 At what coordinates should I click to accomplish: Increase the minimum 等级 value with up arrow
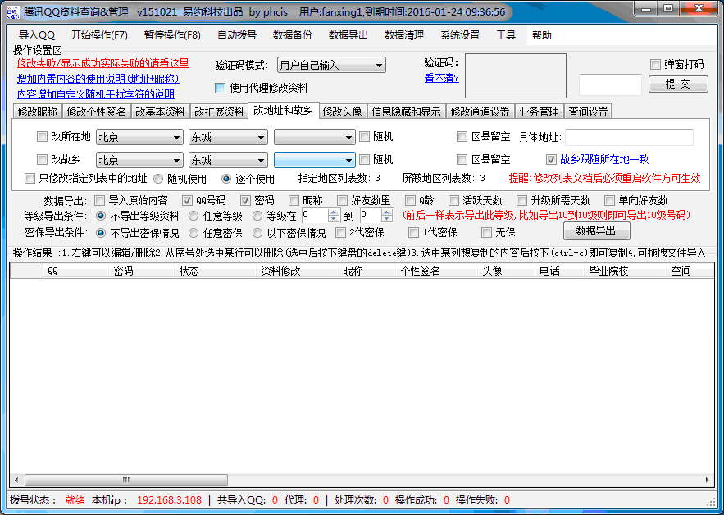click(334, 212)
